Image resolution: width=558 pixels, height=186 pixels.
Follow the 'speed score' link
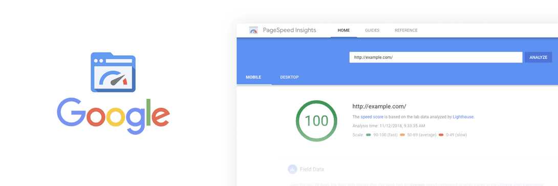tap(371, 117)
